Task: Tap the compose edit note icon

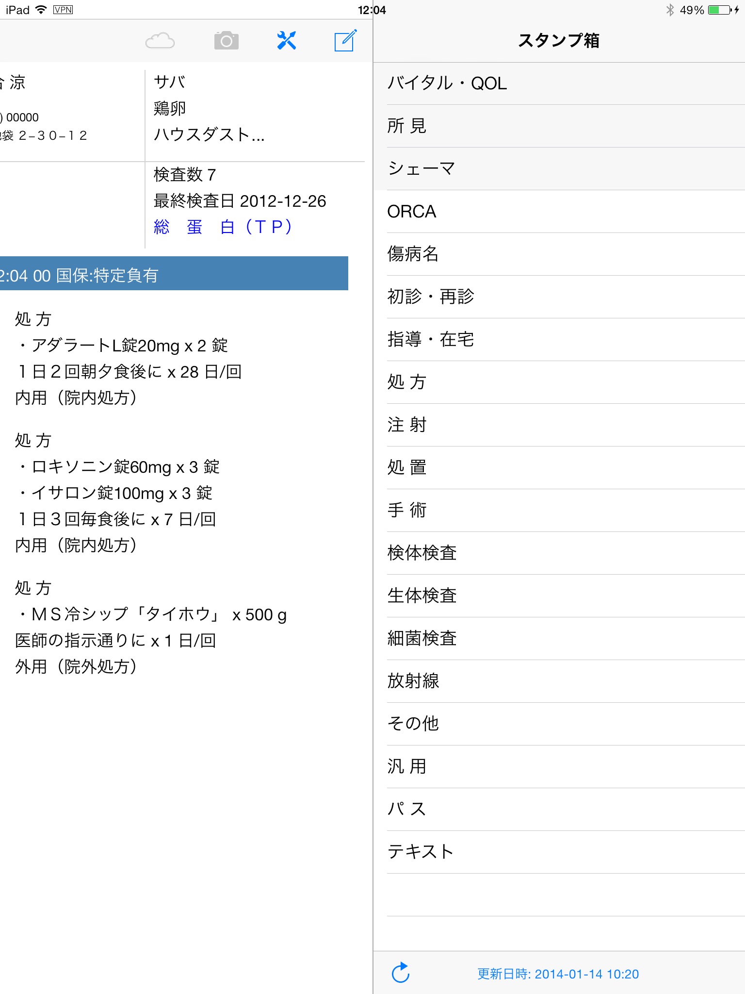Action: (x=346, y=40)
